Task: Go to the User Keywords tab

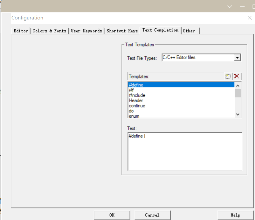Action: [86, 31]
